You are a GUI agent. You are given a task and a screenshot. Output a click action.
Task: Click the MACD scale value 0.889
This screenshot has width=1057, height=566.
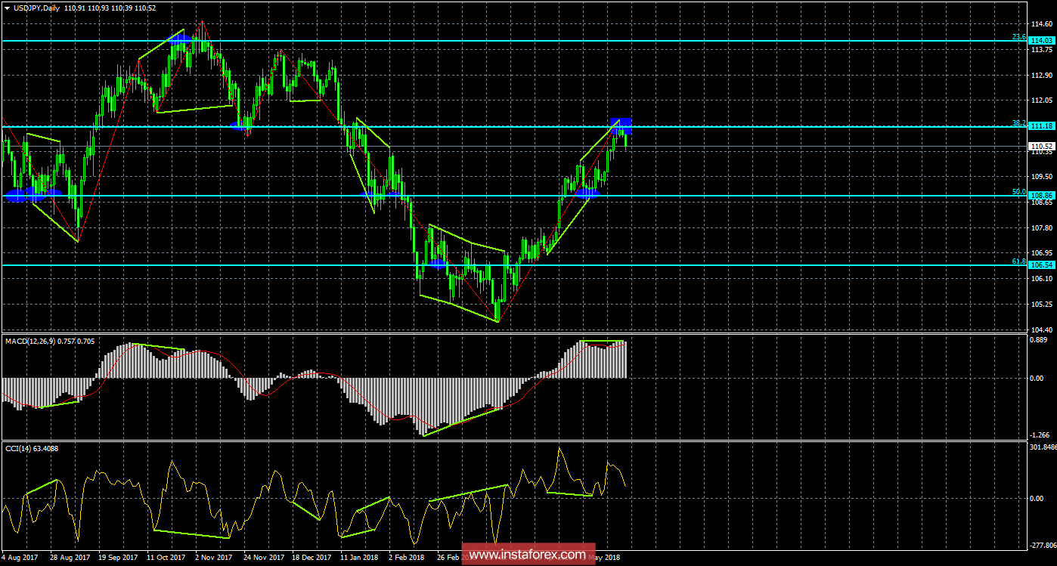(1040, 340)
